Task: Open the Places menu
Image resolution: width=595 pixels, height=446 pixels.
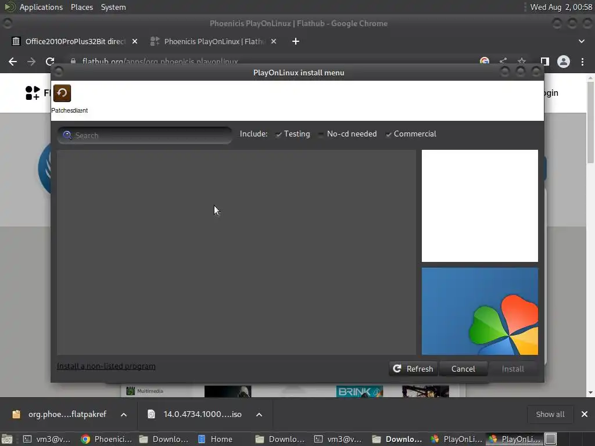Action: (x=81, y=7)
